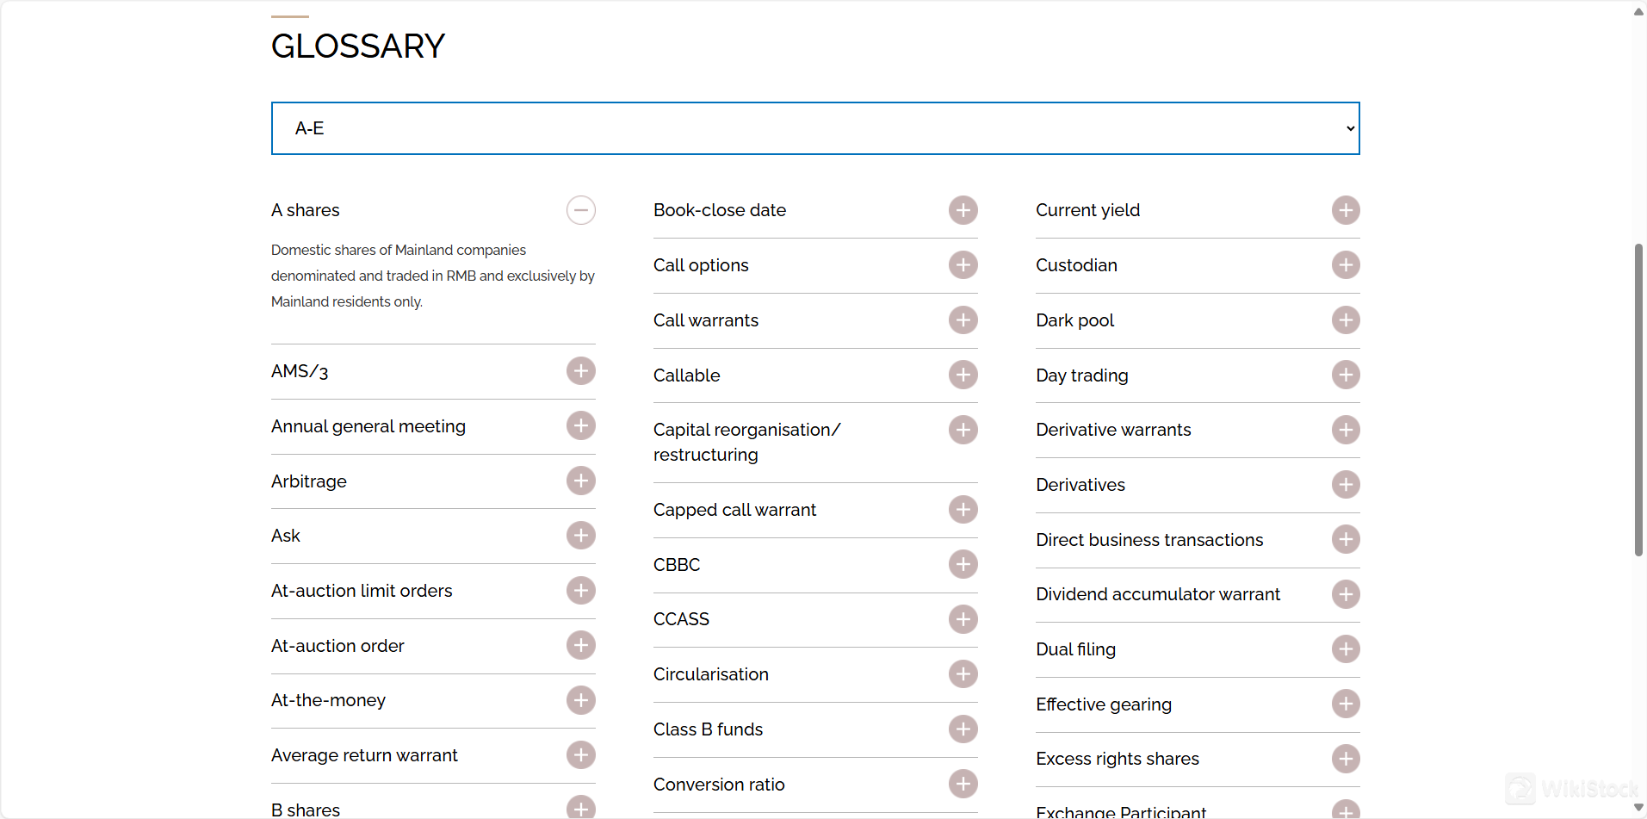Toggle the Callable entry open
This screenshot has width=1647, height=819.
tap(963, 375)
